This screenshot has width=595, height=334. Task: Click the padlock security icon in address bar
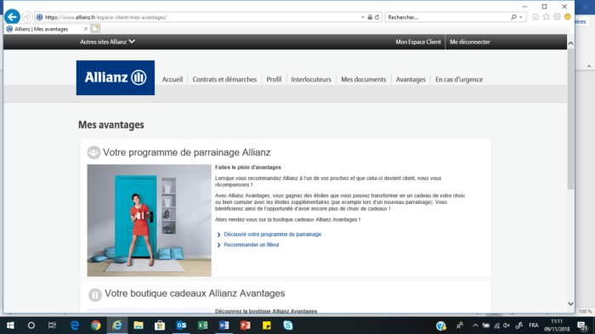(370, 17)
